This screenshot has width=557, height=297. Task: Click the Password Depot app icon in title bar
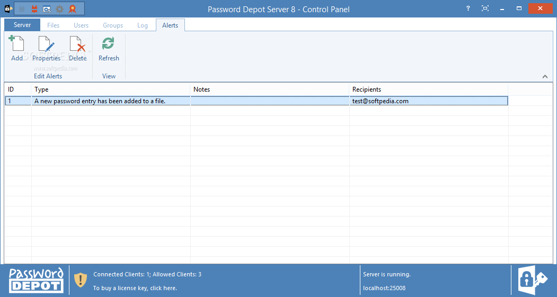click(8, 9)
